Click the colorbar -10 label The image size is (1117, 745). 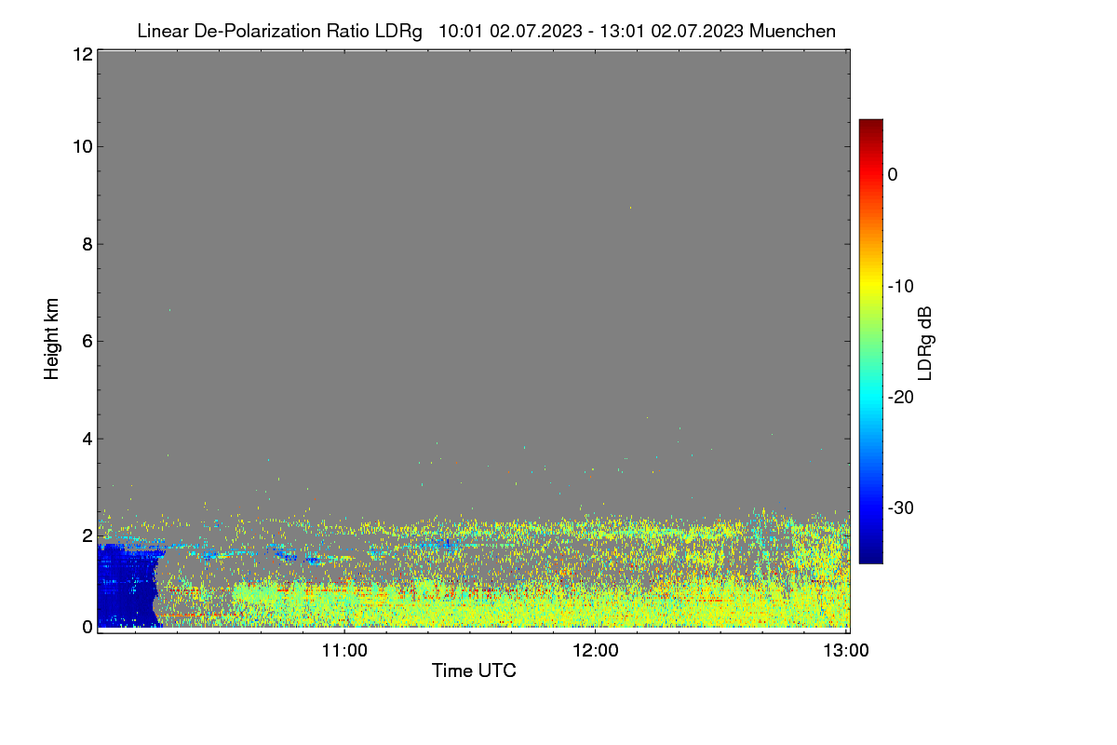click(902, 286)
